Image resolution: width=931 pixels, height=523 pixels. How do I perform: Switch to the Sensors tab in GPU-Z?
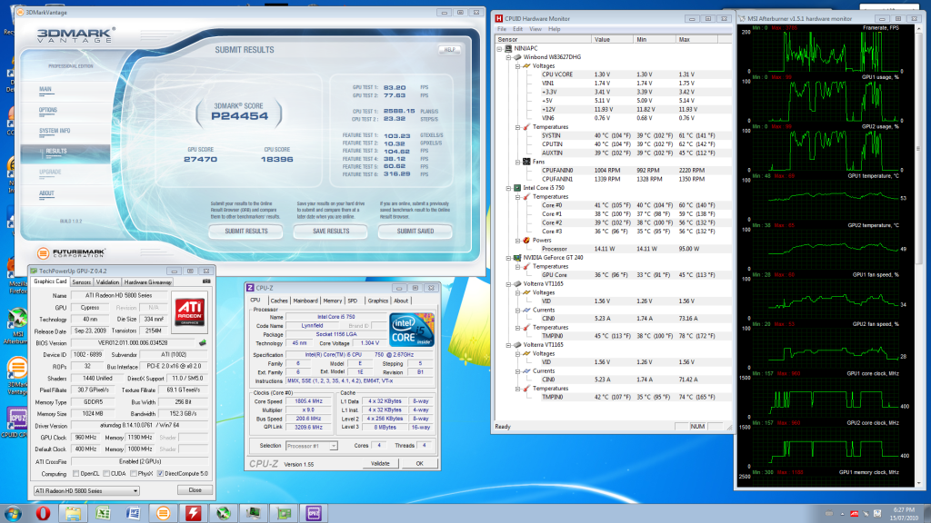pyautogui.click(x=81, y=282)
